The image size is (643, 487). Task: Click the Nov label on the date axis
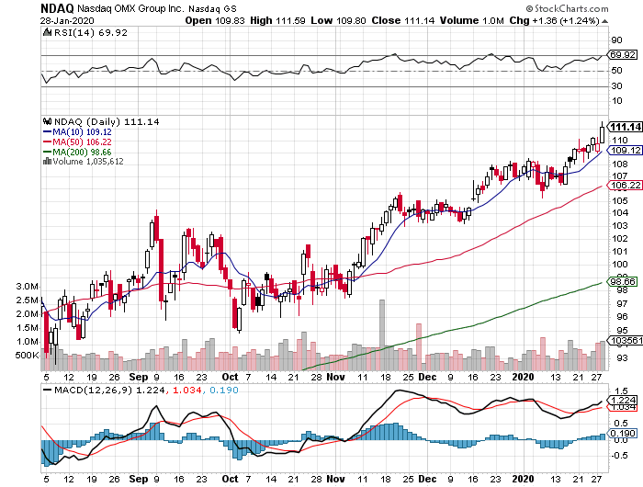click(x=335, y=377)
